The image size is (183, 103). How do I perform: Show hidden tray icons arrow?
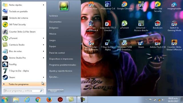pos(146,100)
